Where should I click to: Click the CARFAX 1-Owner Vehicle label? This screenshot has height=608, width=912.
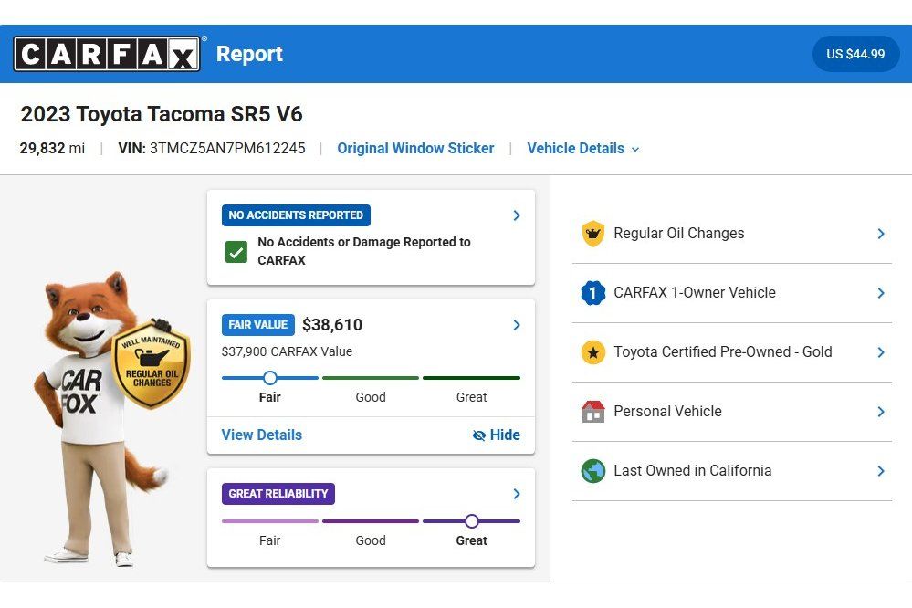(x=695, y=293)
